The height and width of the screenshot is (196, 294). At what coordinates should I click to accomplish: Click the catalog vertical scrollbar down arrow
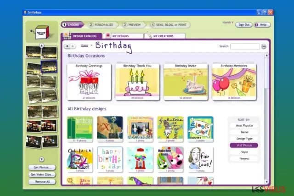[x=266, y=182]
